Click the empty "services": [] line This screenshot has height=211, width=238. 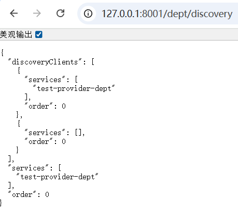coord(54,133)
